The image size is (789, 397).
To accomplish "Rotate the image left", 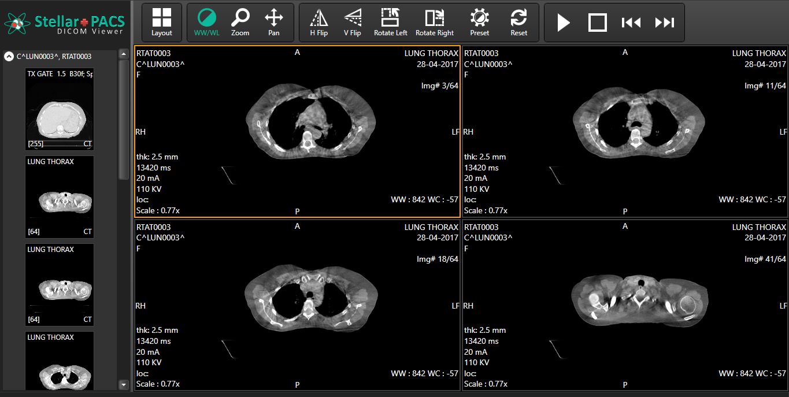I will click(x=391, y=23).
